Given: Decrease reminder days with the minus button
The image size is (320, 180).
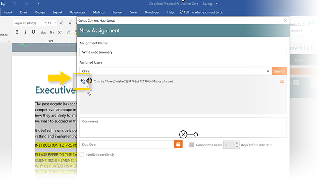Looking at the screenshot, I should coord(237,147).
